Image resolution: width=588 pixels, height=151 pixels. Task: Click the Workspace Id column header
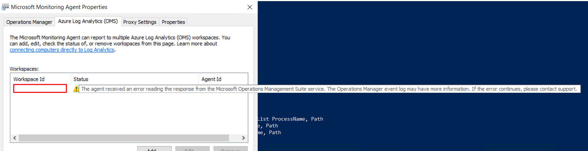(x=41, y=79)
